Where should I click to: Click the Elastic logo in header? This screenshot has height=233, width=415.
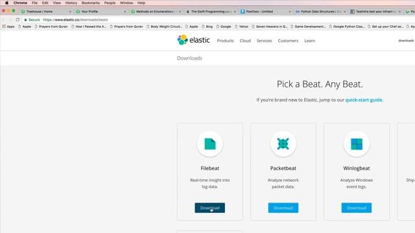tap(193, 40)
